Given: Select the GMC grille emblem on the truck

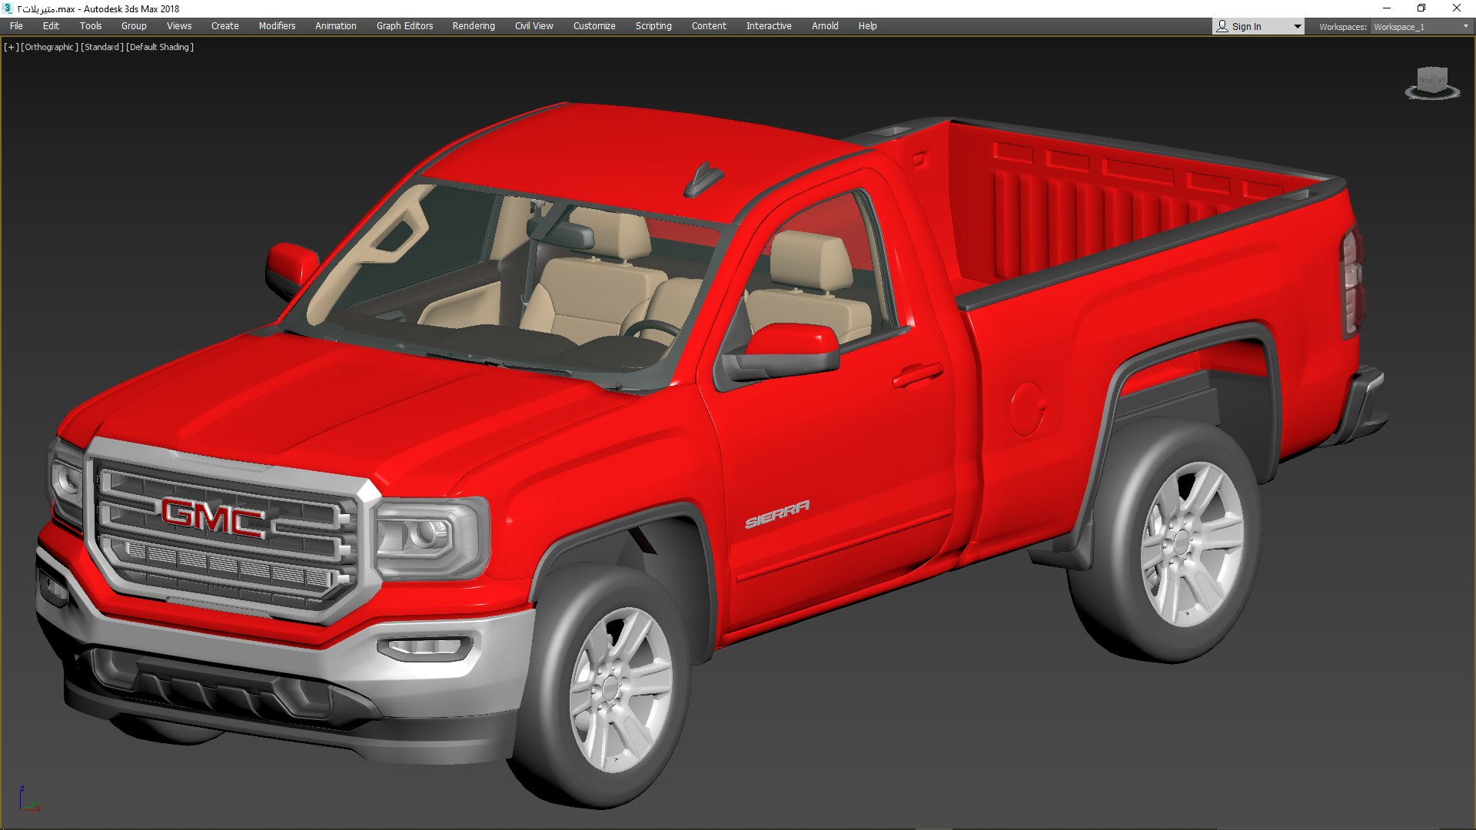Looking at the screenshot, I should coord(214,519).
